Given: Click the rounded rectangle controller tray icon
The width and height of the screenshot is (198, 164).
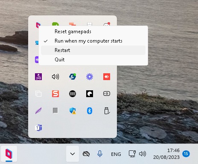Looking at the screenshot, I should click(x=107, y=94).
